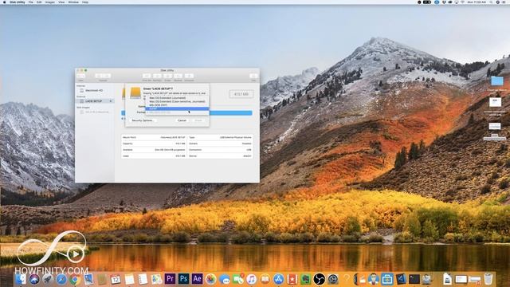Open iTunes from the dock
This screenshot has height=287, width=510.
pos(252,279)
